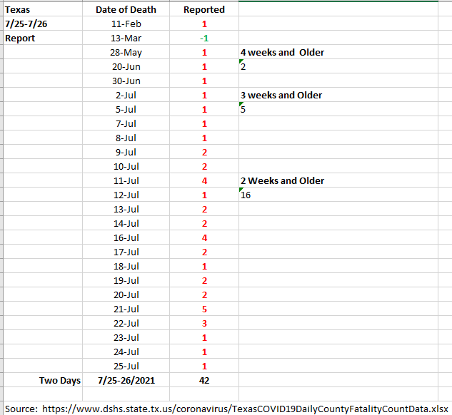The image size is (452, 415).
Task: Select the '14-Jul' date cell
Action: [x=126, y=223]
